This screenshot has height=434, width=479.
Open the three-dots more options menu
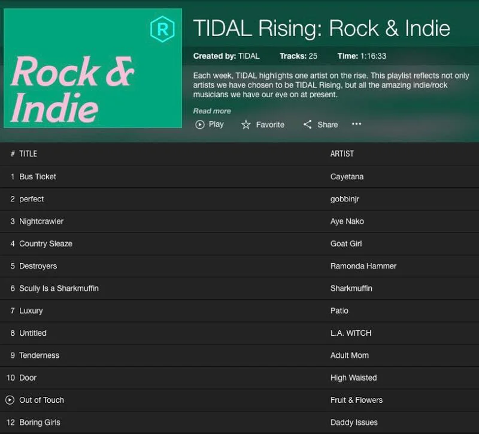(x=356, y=124)
